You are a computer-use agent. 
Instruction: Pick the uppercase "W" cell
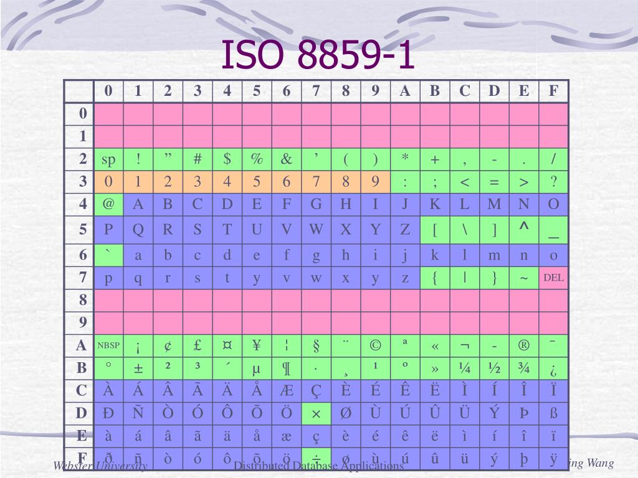(316, 230)
